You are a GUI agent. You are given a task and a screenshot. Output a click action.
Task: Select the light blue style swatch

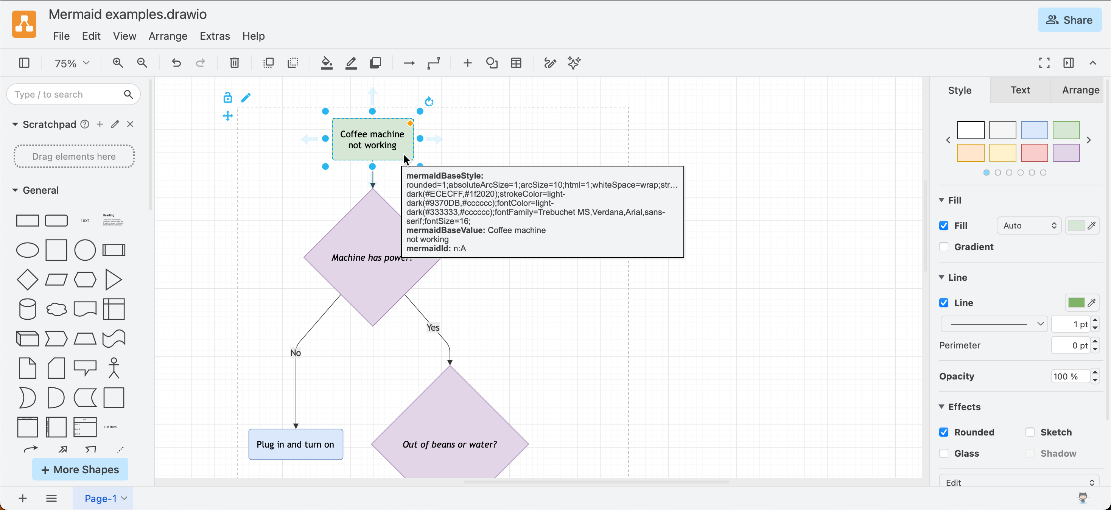click(1034, 130)
